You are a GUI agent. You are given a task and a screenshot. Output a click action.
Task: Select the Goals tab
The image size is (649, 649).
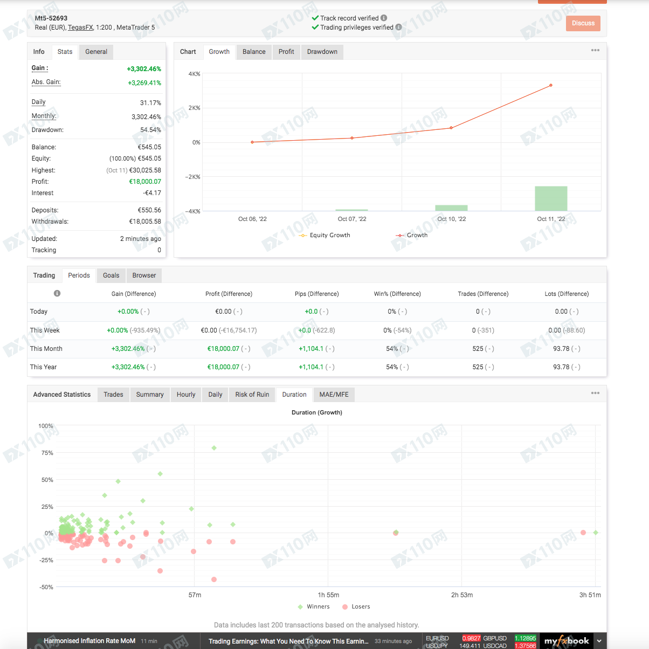coord(111,275)
